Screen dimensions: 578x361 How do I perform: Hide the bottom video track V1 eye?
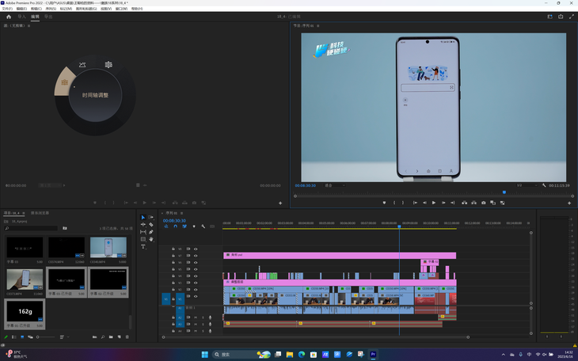pos(196,296)
